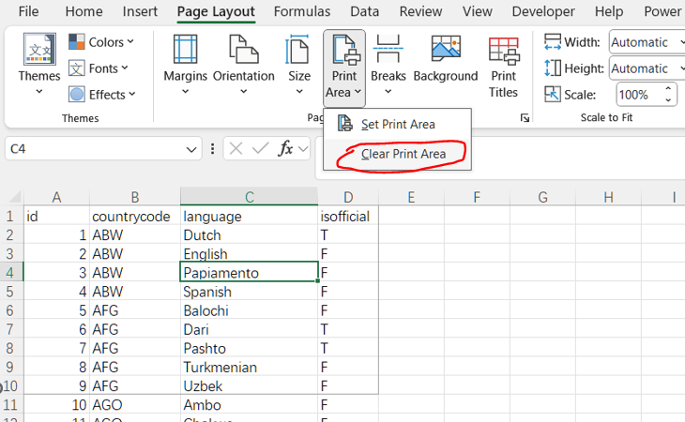Screen dimensions: 685x422
Task: Choose Set Print Area option
Action: (398, 124)
